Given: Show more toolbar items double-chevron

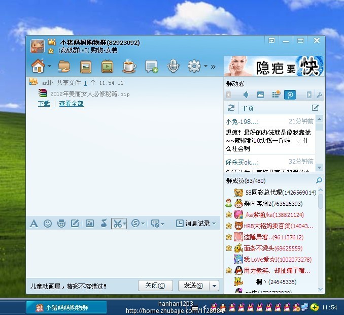Looking at the screenshot, I should coord(213,67).
